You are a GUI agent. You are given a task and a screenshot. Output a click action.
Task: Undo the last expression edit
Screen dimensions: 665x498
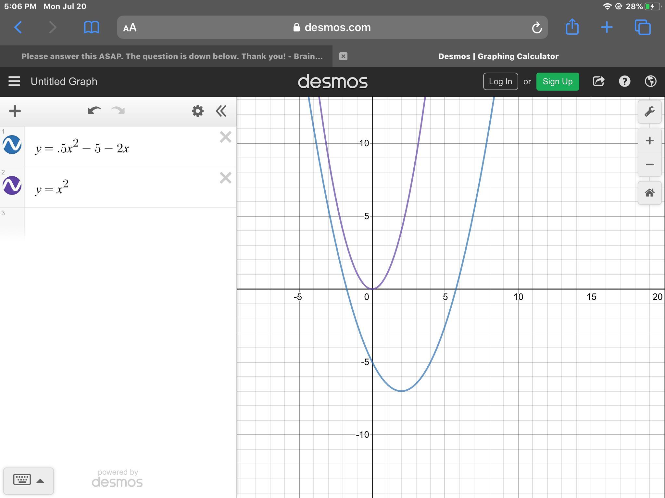pos(94,111)
